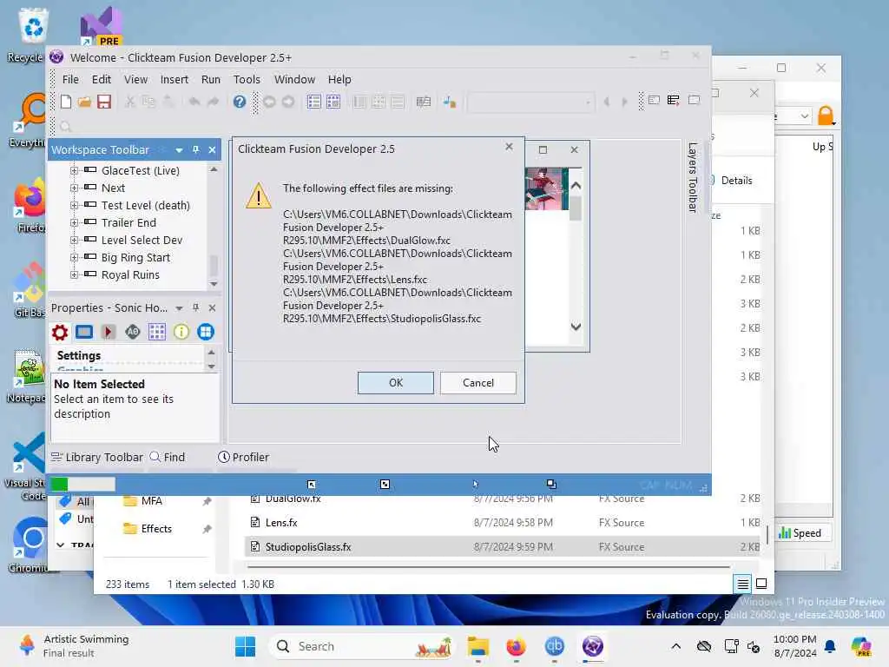The height and width of the screenshot is (667, 889).
Task: Open the Layers Toolbar side tab
Action: [x=692, y=177]
